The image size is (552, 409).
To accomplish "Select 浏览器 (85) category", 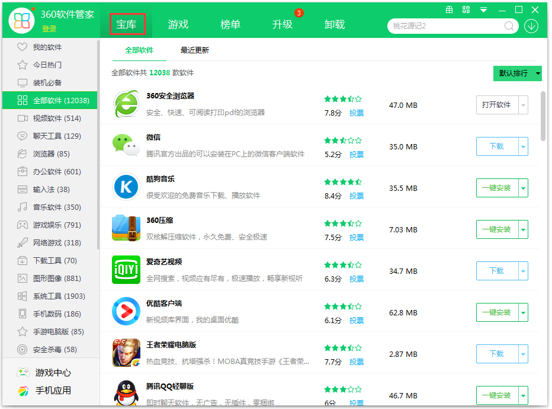I will tap(50, 154).
